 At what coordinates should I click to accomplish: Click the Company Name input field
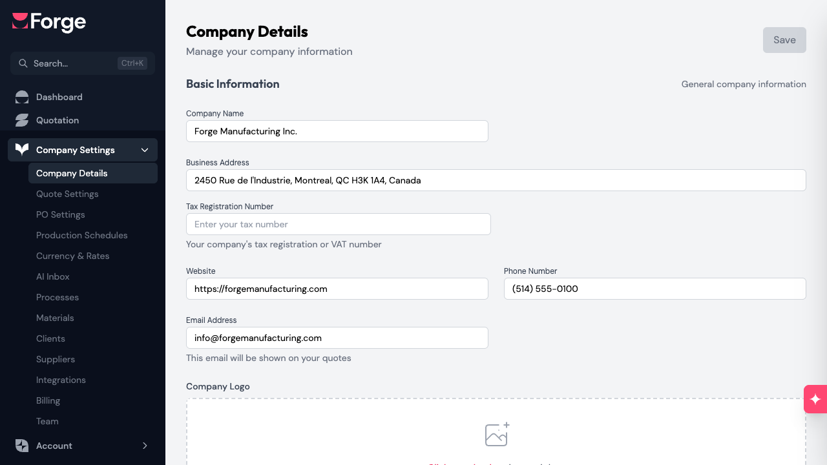[337, 131]
